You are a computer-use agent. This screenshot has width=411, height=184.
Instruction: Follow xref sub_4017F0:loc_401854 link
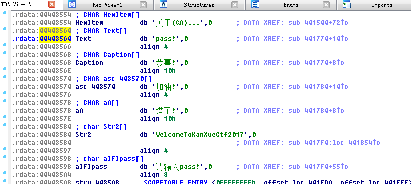coord(334,143)
